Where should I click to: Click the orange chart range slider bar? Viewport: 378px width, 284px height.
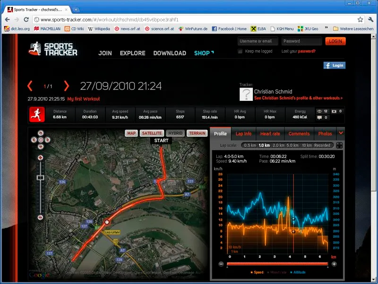pos(277,264)
